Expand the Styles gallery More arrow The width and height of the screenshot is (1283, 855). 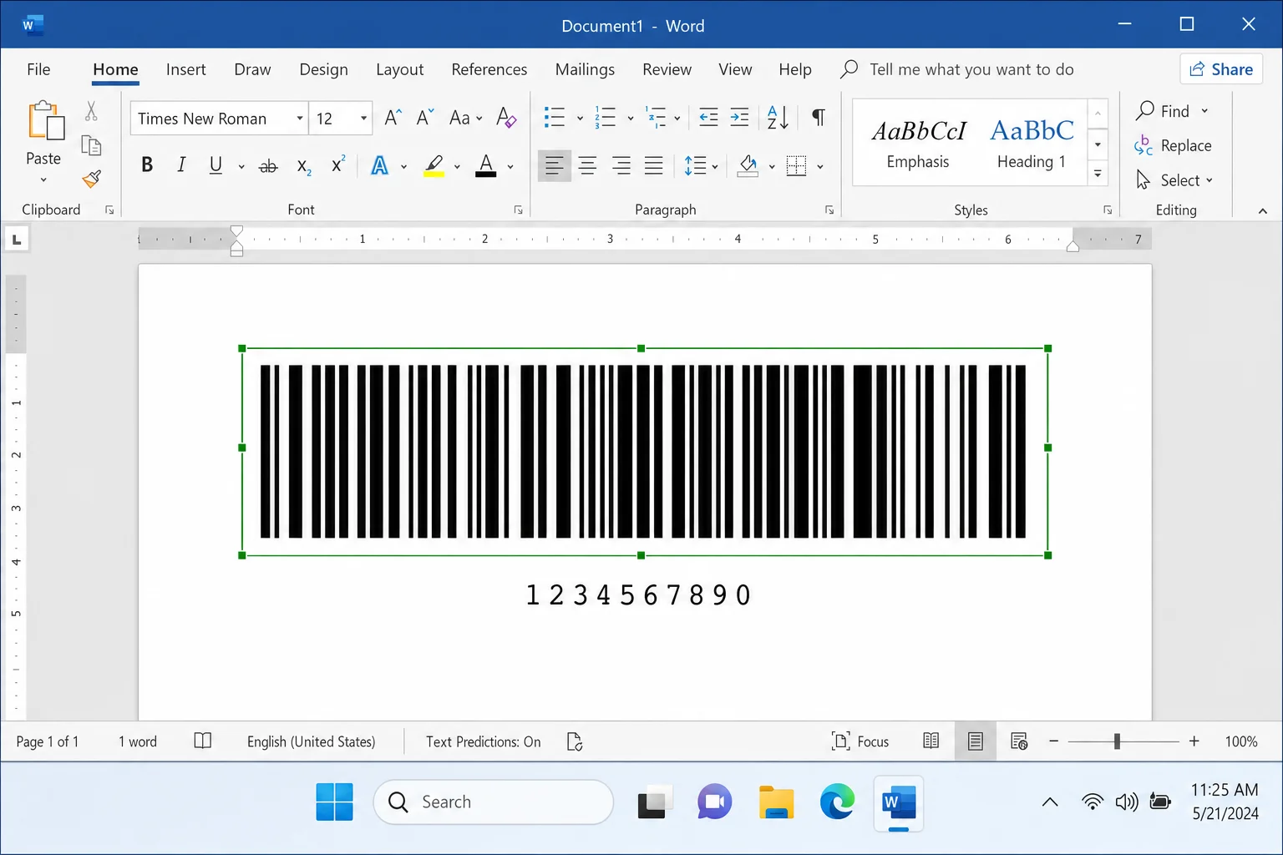1098,174
